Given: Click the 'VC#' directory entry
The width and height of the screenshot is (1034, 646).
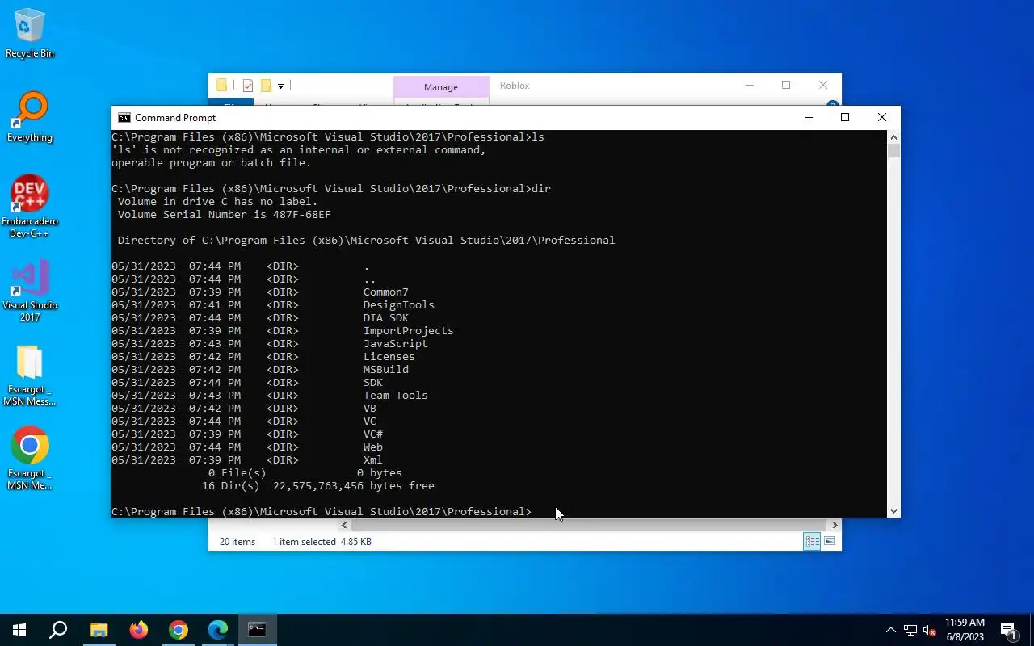Looking at the screenshot, I should click(x=373, y=434).
